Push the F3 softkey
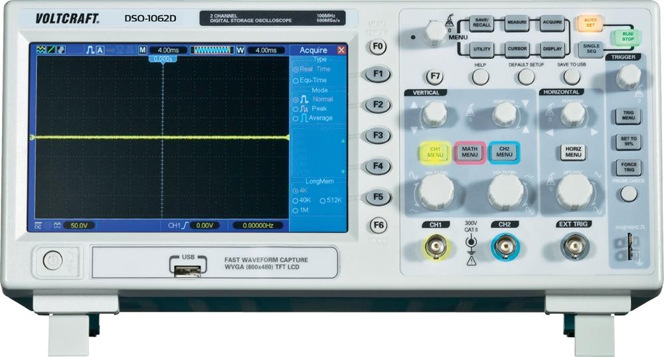Viewport: 664px width, 357px height. pyautogui.click(x=378, y=136)
